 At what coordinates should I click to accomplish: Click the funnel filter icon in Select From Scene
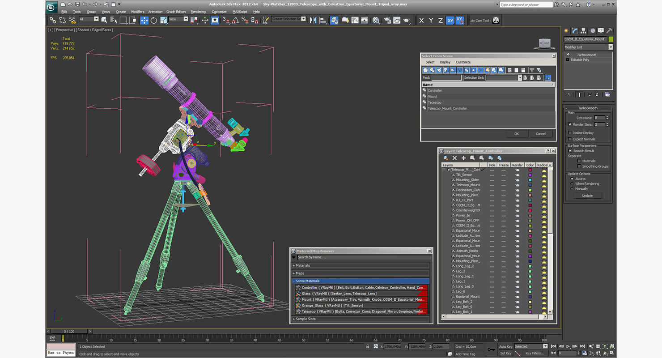pos(532,70)
